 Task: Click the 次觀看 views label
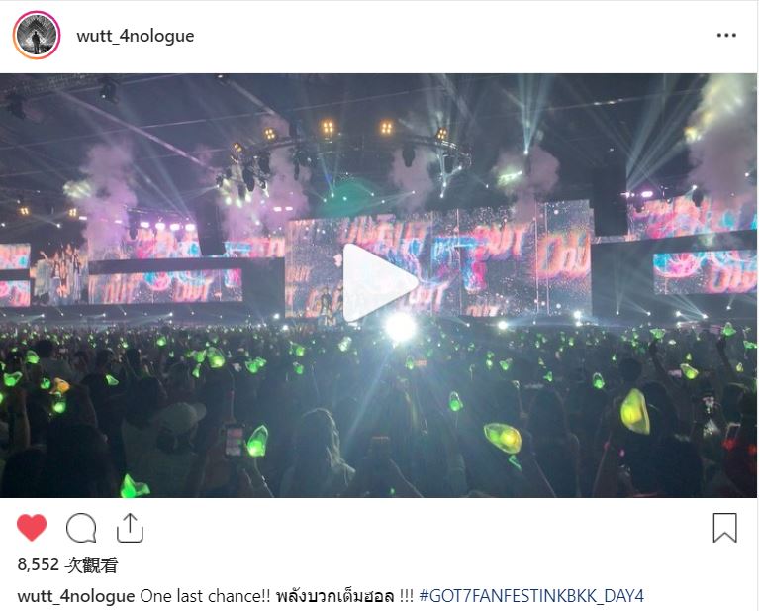point(91,565)
